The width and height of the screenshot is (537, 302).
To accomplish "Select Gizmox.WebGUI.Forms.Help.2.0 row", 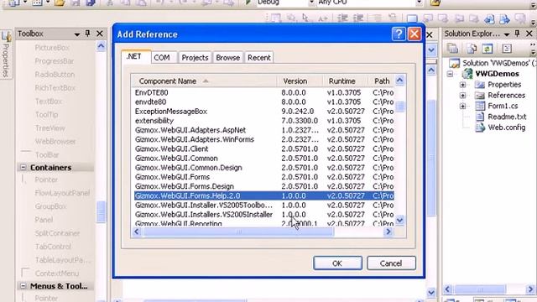I will (263, 195).
